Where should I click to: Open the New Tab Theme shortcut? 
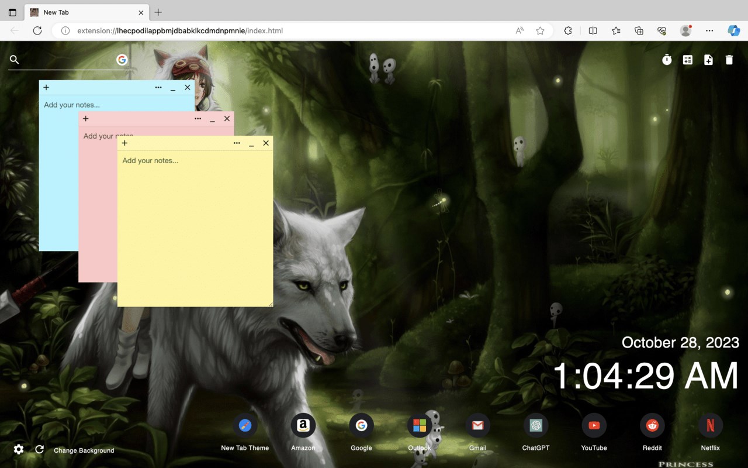[x=245, y=433]
